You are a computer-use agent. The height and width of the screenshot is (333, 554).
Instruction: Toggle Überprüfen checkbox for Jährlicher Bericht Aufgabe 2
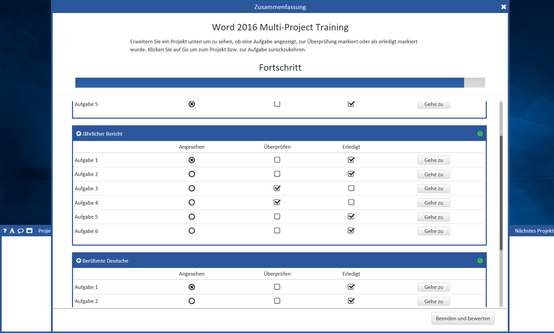pos(277,174)
